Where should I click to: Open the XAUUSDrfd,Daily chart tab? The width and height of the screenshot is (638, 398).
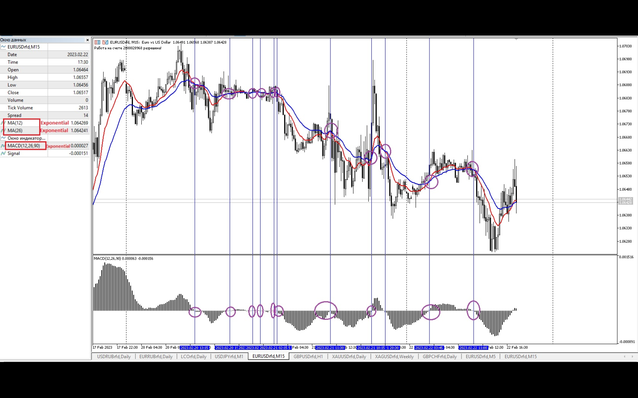click(349, 357)
